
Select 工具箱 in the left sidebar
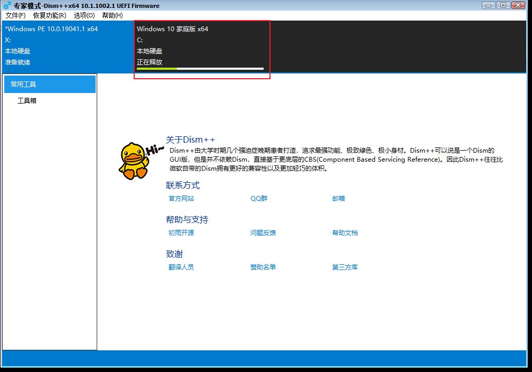pos(27,101)
